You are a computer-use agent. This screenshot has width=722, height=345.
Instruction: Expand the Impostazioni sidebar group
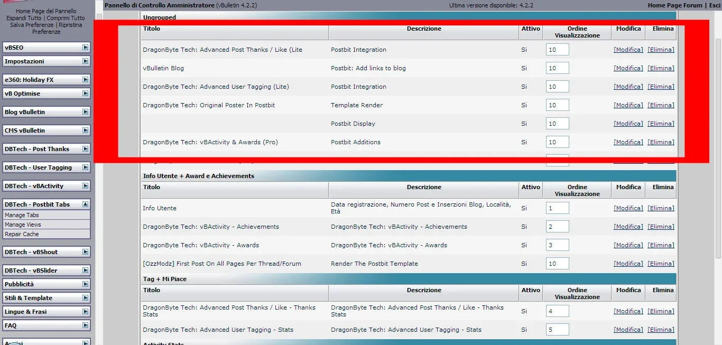85,61
